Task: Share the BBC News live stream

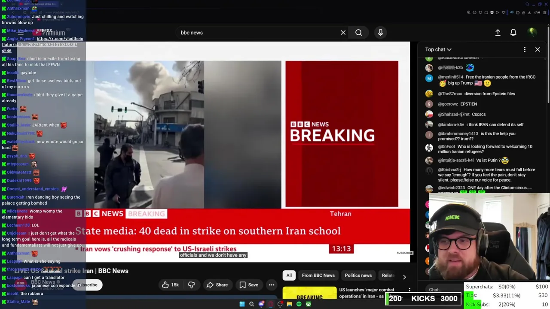Action: pos(217,285)
